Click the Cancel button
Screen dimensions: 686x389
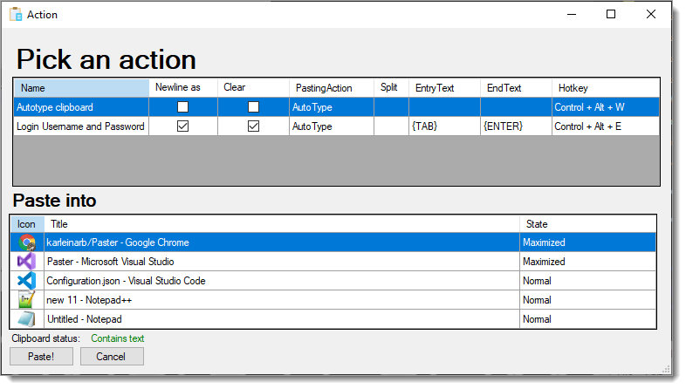(x=112, y=357)
